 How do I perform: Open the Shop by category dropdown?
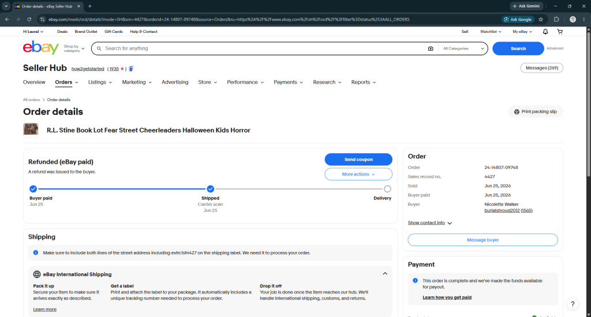pyautogui.click(x=74, y=48)
